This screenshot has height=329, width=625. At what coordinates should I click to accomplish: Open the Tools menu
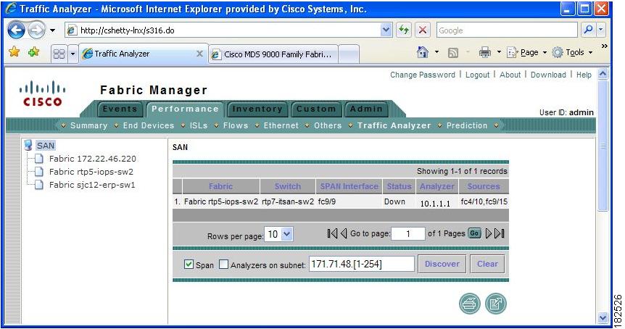click(x=573, y=52)
